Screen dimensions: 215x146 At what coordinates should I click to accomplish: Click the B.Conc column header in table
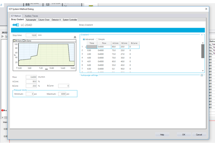124,43
